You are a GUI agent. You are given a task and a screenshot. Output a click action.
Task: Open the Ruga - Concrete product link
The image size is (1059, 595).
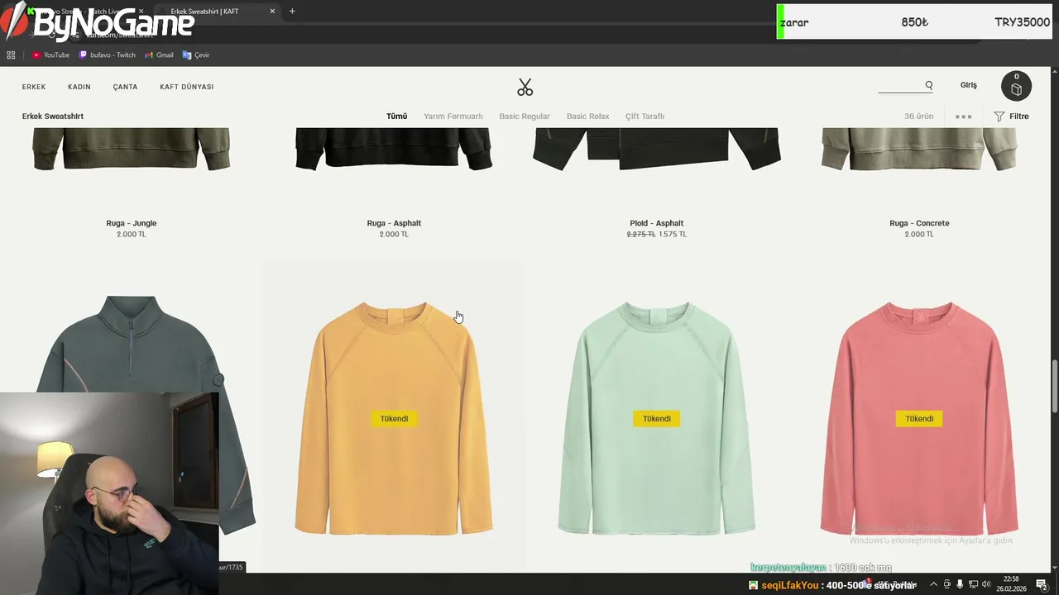tap(919, 223)
